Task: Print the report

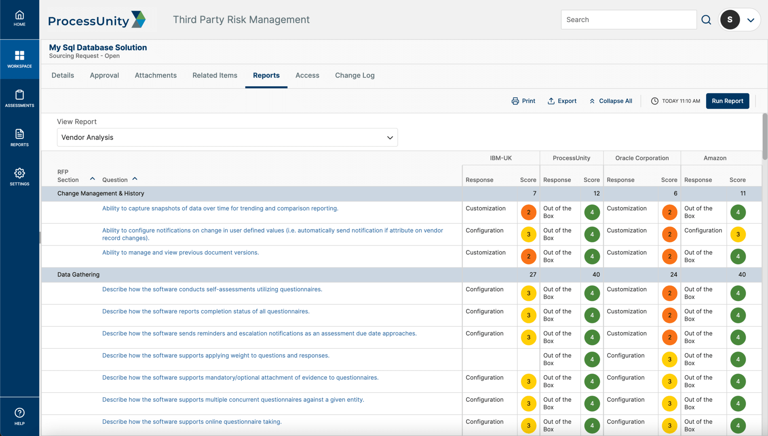Action: coord(523,101)
